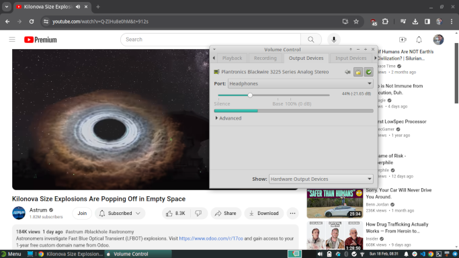Toggle lock channels for Plantronics device
Screen dimensions: 459x258
click(x=358, y=72)
